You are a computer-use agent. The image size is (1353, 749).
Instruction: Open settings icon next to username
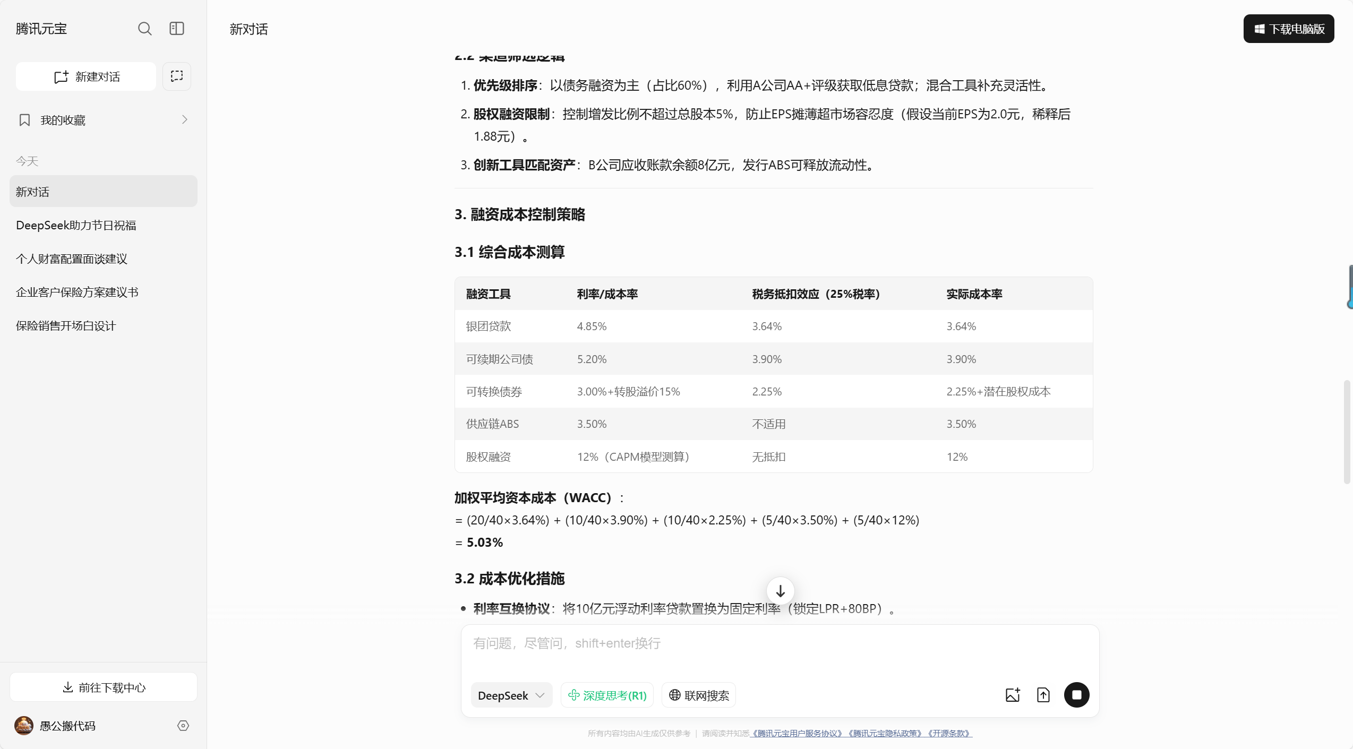point(183,726)
